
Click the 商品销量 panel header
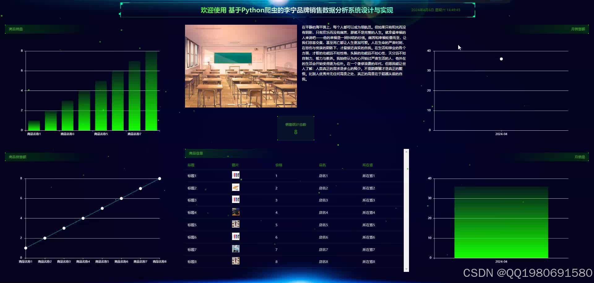click(x=15, y=29)
